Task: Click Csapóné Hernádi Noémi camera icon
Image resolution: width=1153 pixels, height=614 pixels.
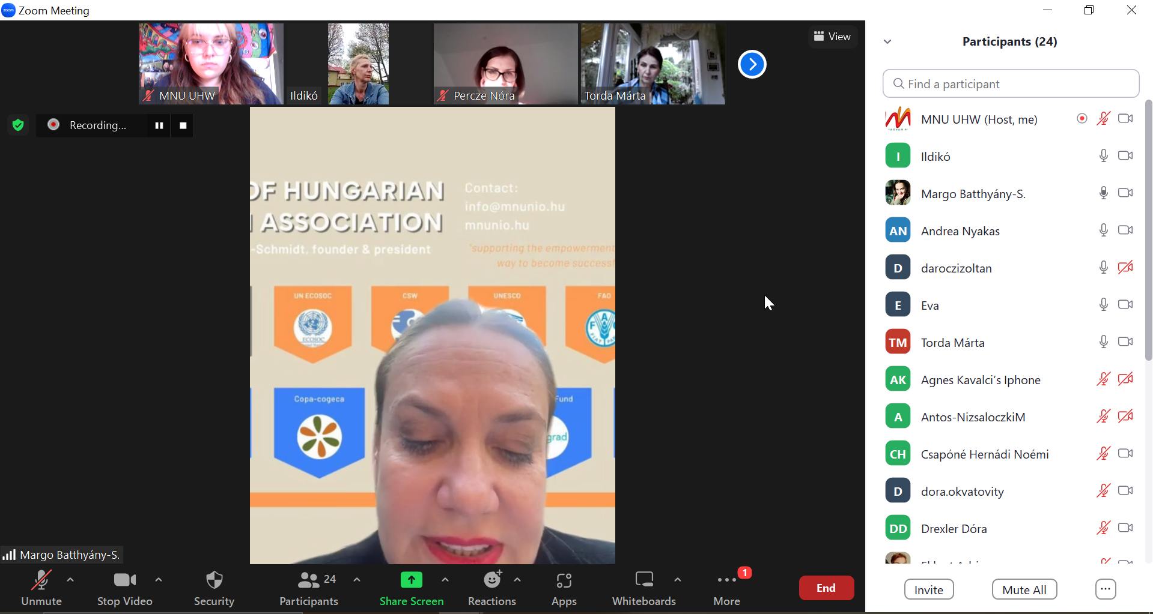Action: pyautogui.click(x=1125, y=454)
